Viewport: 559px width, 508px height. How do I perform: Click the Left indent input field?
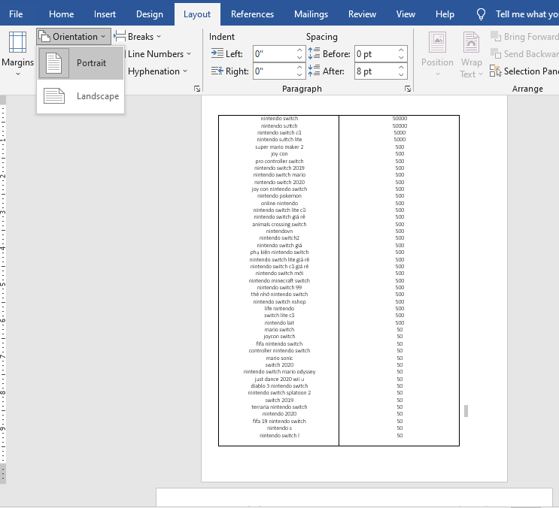pyautogui.click(x=274, y=54)
